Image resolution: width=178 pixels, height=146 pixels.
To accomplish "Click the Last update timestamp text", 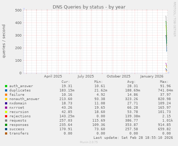I will [133, 138].
